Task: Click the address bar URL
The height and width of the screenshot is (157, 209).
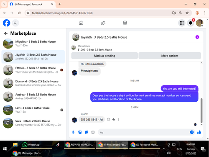Action: click(x=62, y=13)
